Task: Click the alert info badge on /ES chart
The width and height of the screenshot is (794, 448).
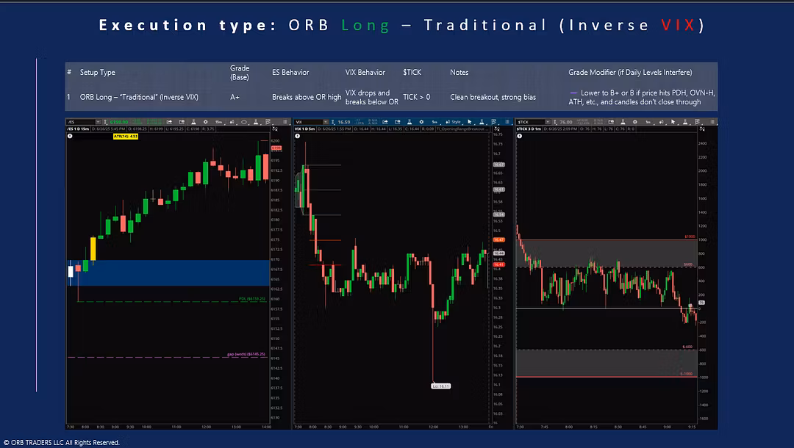Action: tap(68, 136)
